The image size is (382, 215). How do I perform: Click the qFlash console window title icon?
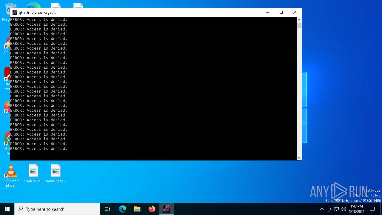pyautogui.click(x=15, y=12)
